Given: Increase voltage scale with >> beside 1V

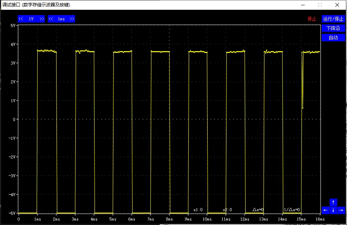Looking at the screenshot, I should point(41,19).
